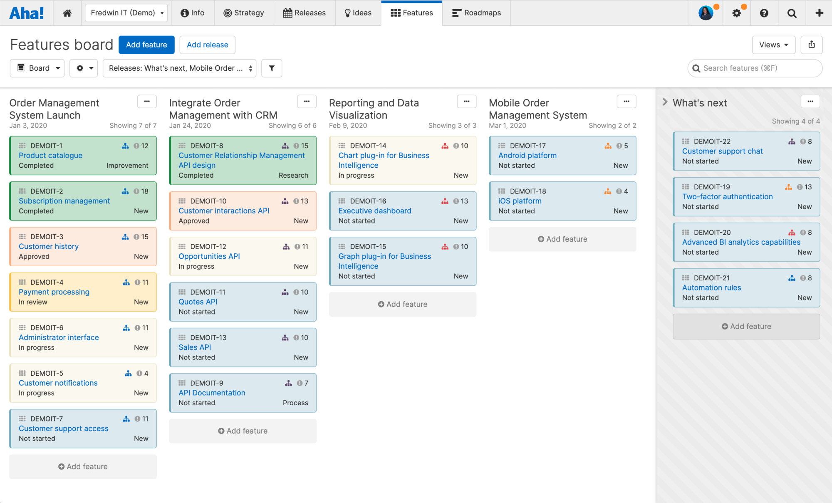This screenshot has width=832, height=503.
Task: Click the drag handle icon on DEMOIT-3
Action: [22, 237]
